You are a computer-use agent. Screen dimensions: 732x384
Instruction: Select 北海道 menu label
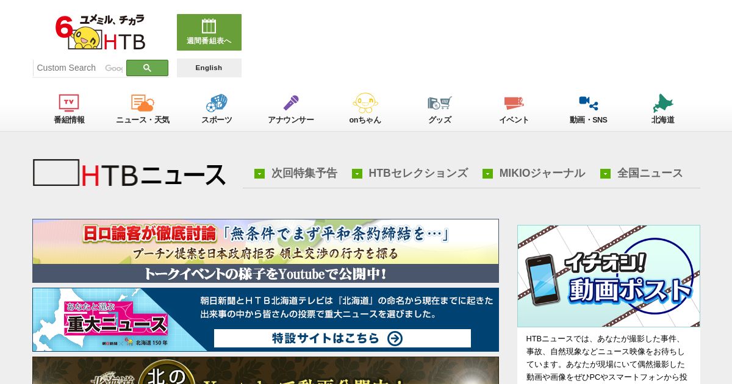click(x=663, y=120)
